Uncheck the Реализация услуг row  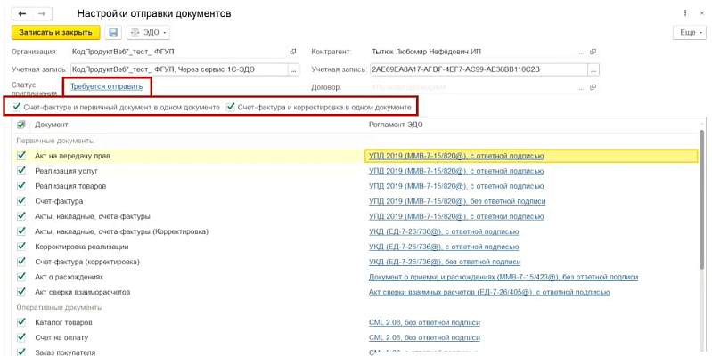click(x=20, y=171)
